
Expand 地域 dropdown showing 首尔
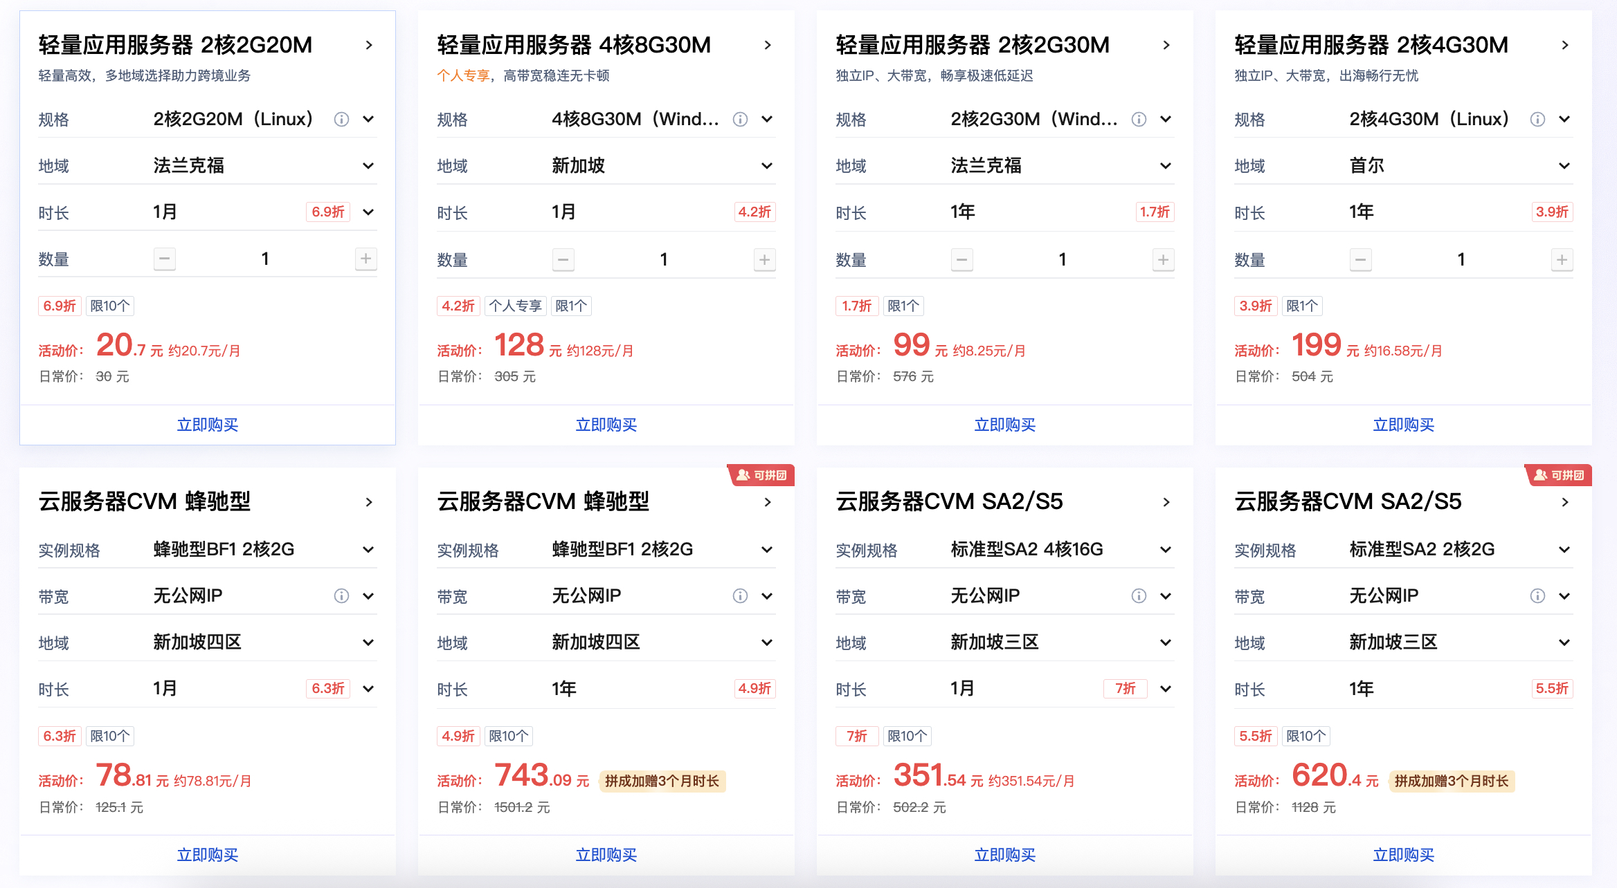point(1564,165)
